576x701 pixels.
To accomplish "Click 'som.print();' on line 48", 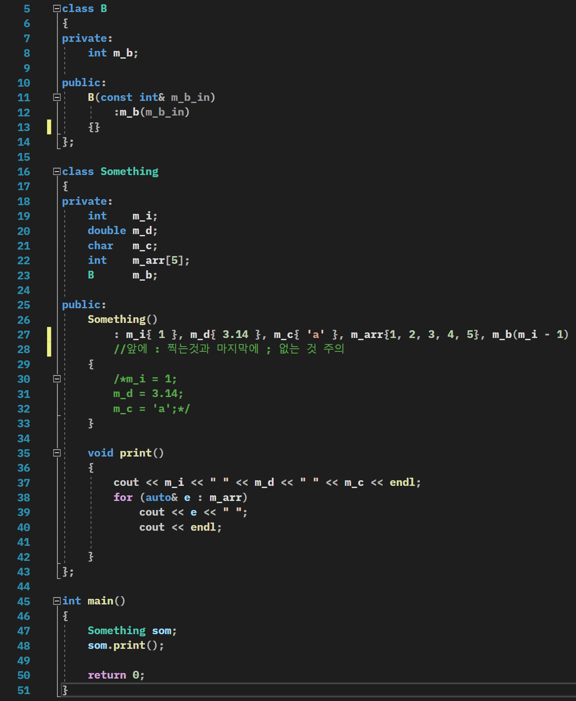I will pyautogui.click(x=126, y=645).
